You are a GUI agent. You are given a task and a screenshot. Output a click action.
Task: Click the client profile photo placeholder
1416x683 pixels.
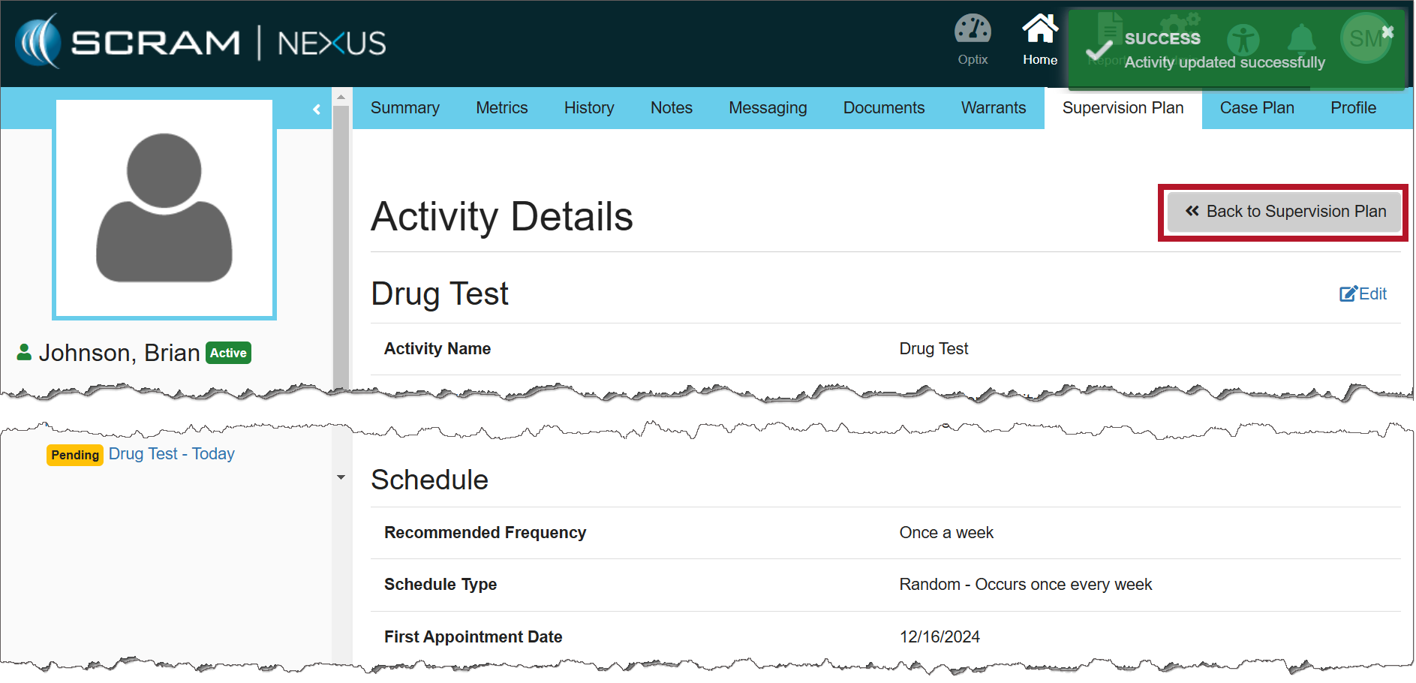[x=164, y=209]
